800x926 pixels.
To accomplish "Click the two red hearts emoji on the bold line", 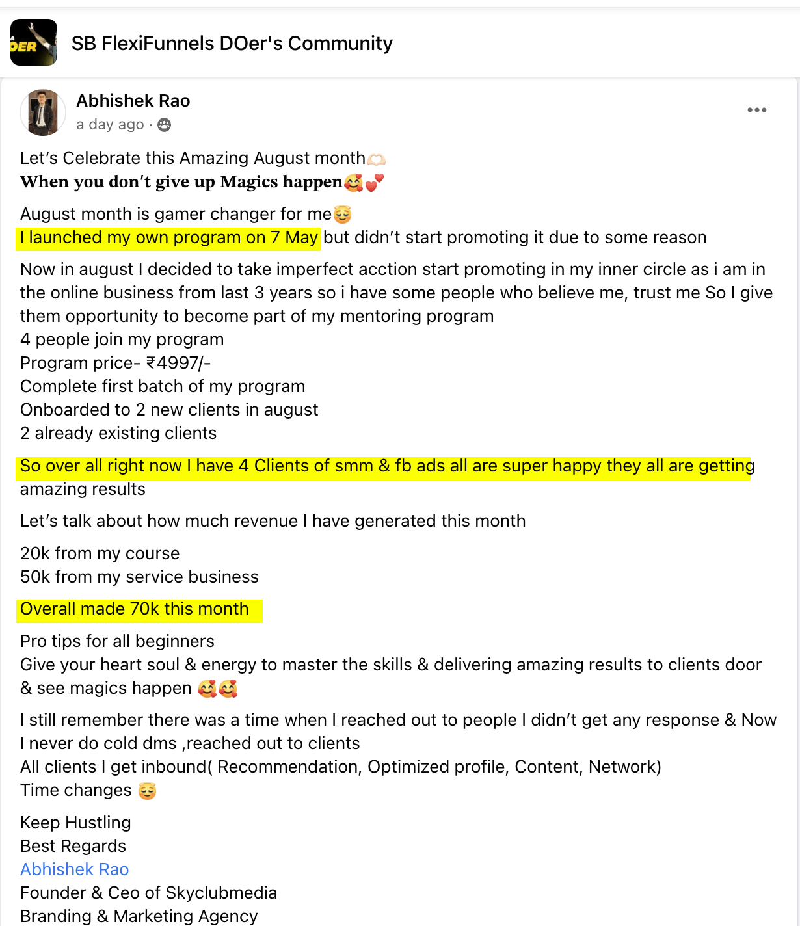I will click(x=375, y=183).
